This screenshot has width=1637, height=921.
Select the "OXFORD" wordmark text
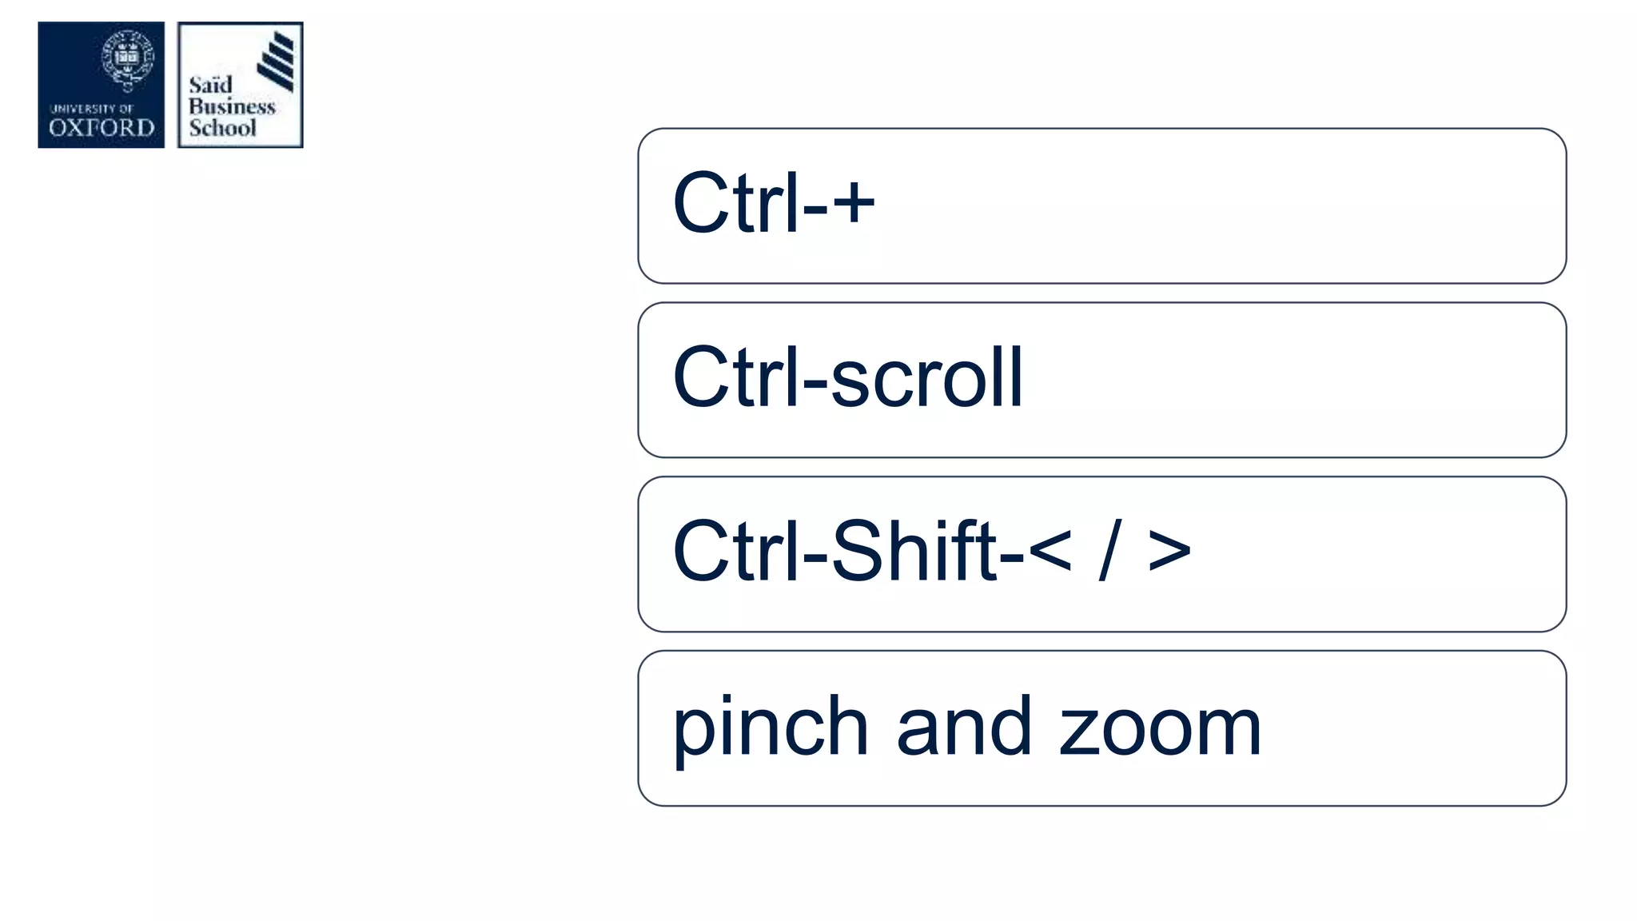point(101,128)
